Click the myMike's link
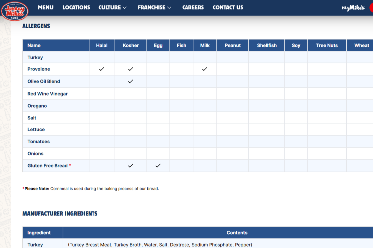 pyautogui.click(x=353, y=8)
